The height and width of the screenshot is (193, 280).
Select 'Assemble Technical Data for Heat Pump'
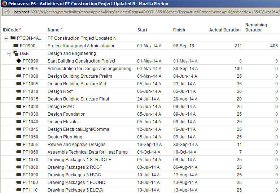point(87,152)
